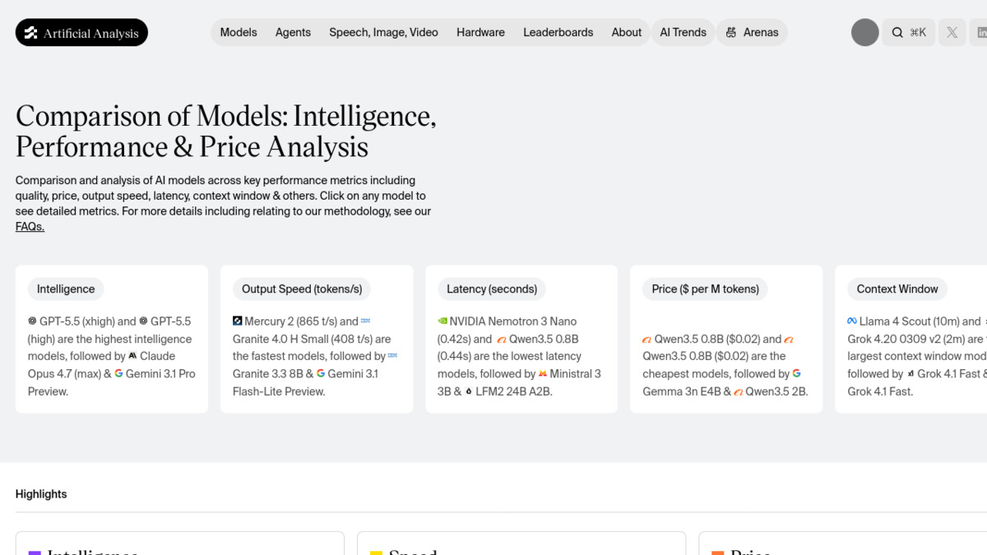
Task: Click the IBM icon before Granite 4.0 H Small
Action: tap(366, 321)
